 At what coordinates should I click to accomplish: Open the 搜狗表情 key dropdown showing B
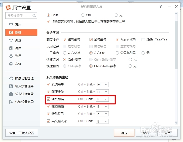click(x=102, y=106)
